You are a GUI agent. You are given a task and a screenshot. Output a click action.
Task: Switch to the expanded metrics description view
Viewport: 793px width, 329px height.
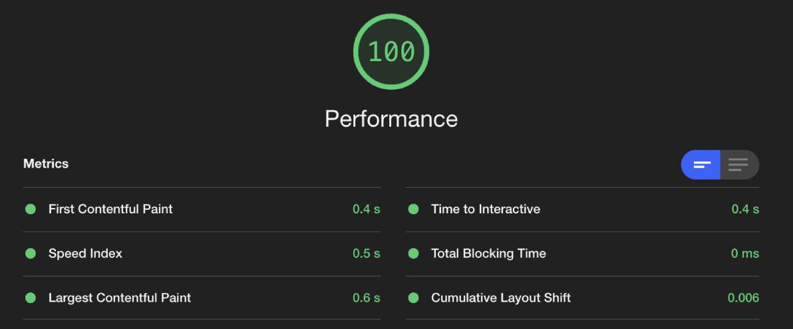(x=739, y=165)
